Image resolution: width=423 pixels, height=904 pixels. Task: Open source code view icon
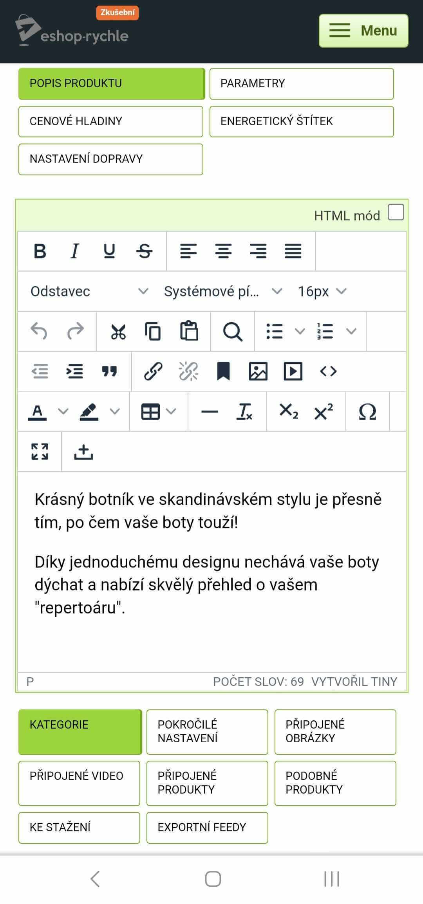click(x=328, y=371)
